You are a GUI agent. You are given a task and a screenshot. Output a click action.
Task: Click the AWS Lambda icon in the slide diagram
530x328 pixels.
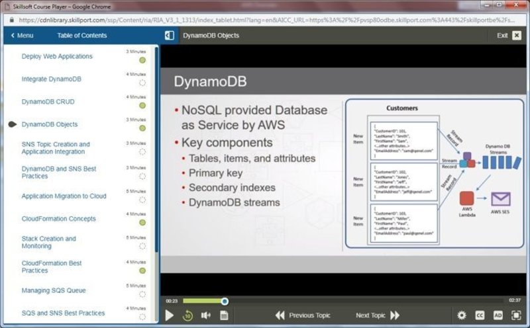tap(467, 198)
